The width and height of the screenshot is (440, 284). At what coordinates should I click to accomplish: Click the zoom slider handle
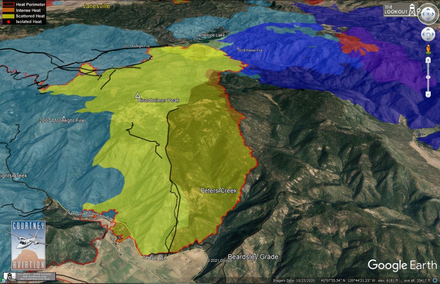tap(428, 77)
